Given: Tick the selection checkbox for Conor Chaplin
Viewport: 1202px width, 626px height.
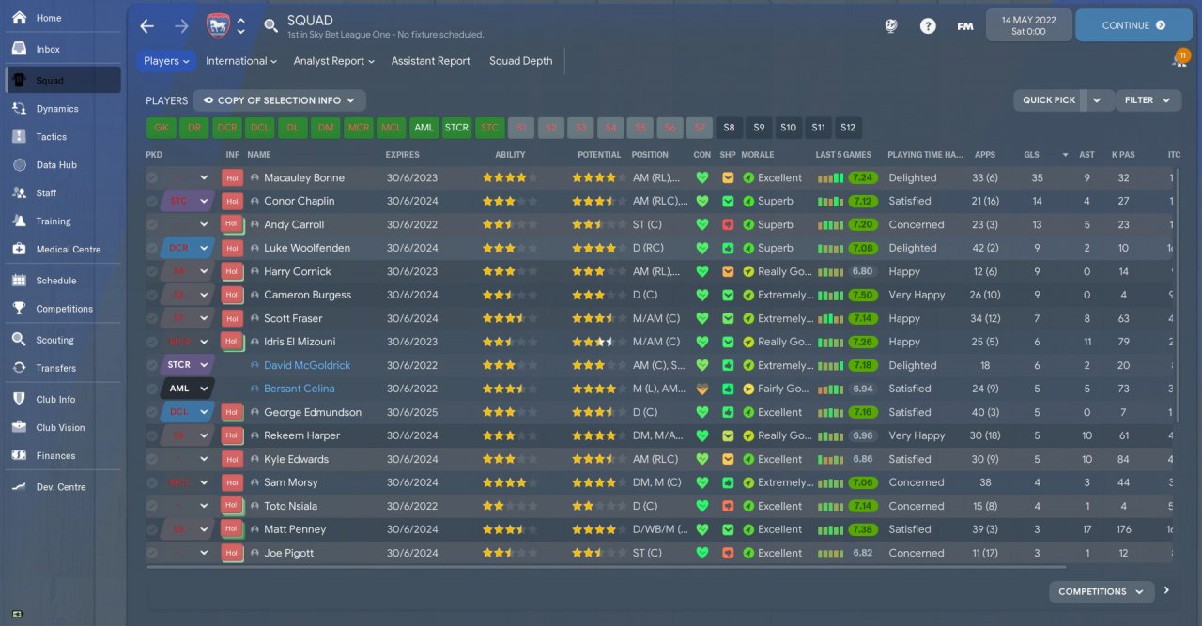Looking at the screenshot, I should click(x=153, y=201).
